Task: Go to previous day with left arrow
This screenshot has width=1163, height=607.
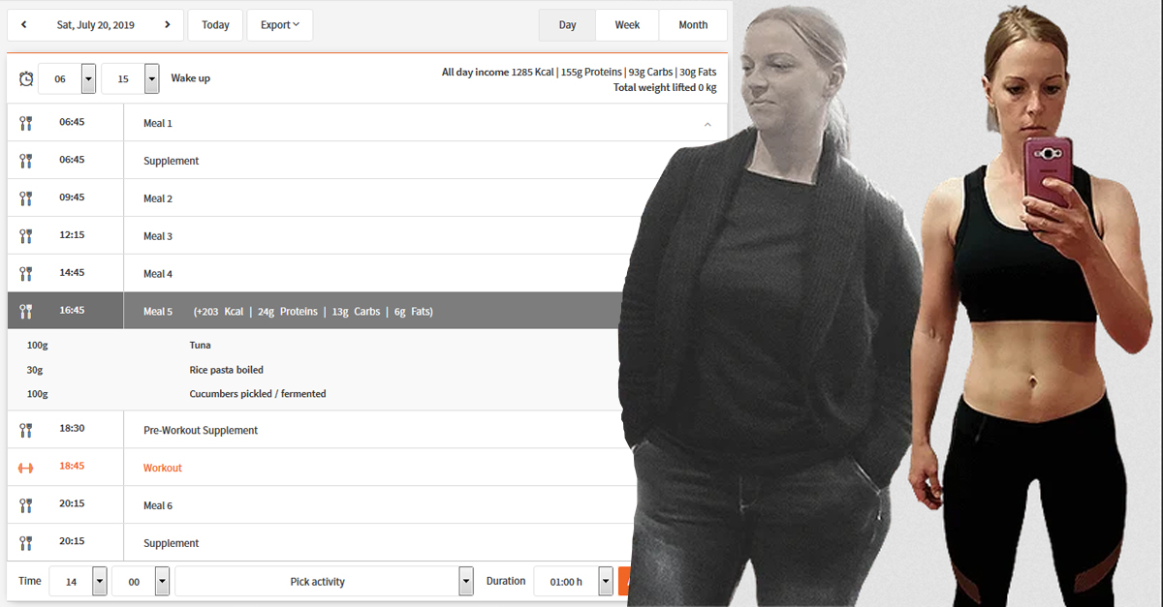Action: [x=24, y=25]
